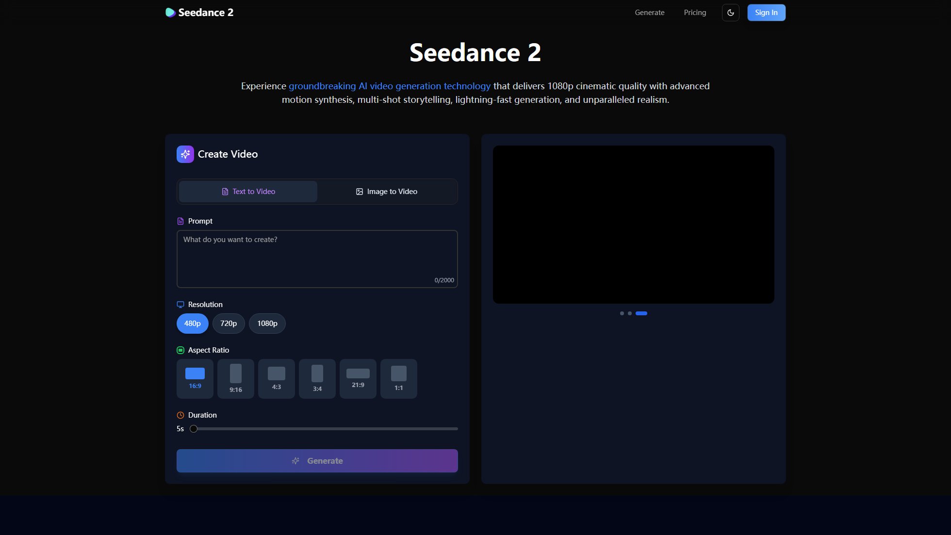
Task: Select the 1080p resolution option
Action: click(x=267, y=323)
